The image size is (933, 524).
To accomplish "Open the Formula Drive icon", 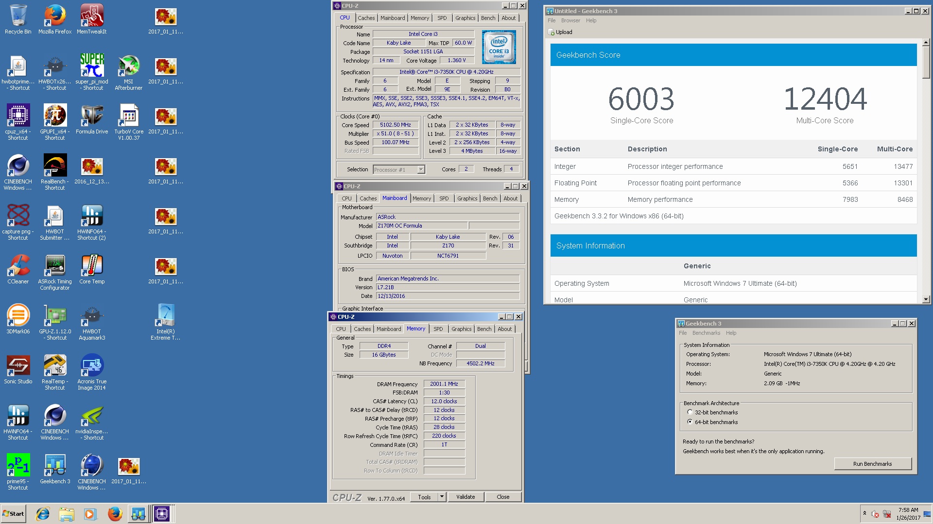I will tap(92, 119).
